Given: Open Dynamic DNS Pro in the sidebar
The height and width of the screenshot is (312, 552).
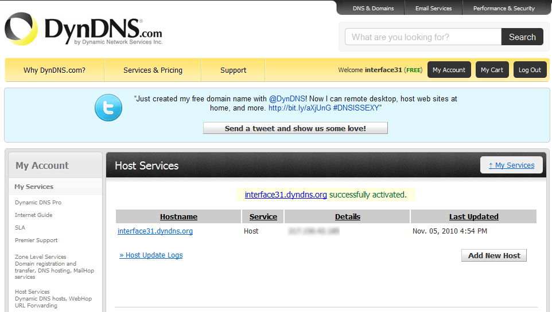Looking at the screenshot, I should 38,203.
